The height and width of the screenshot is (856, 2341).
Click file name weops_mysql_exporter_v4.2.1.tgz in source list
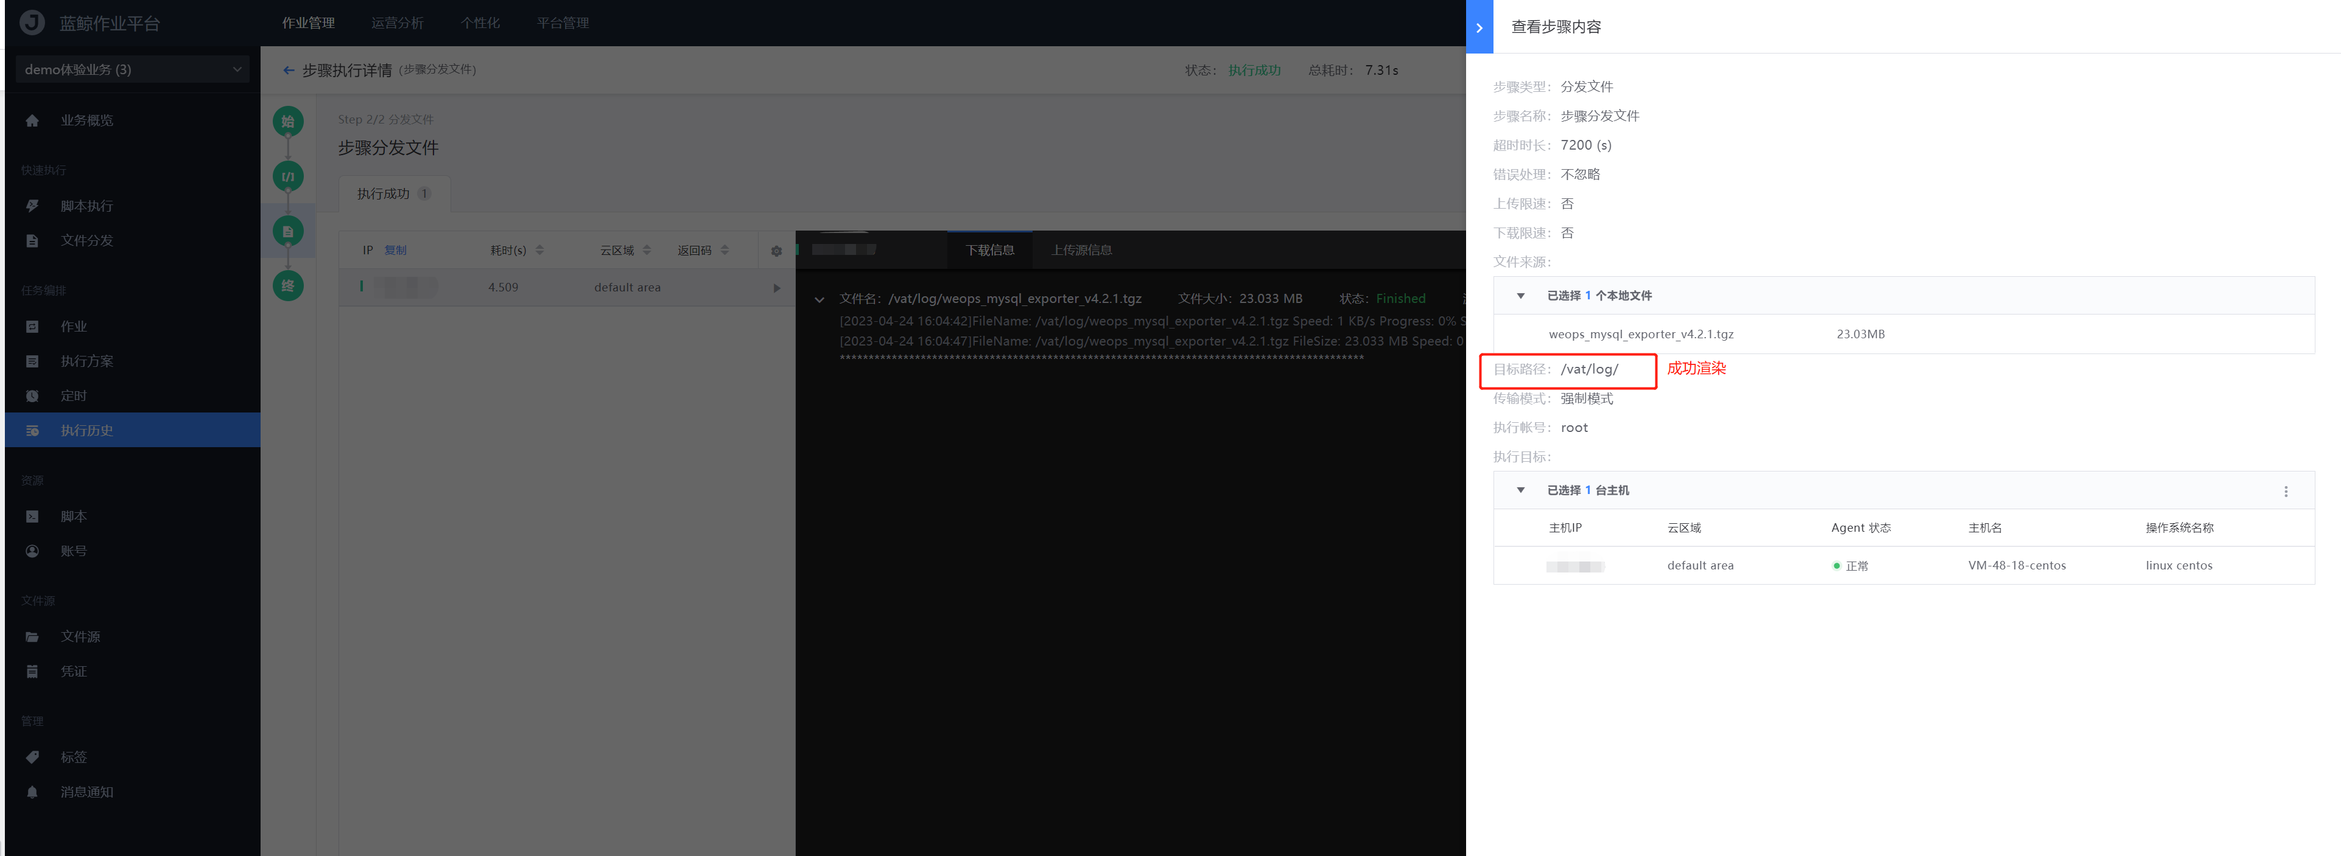pos(1640,335)
